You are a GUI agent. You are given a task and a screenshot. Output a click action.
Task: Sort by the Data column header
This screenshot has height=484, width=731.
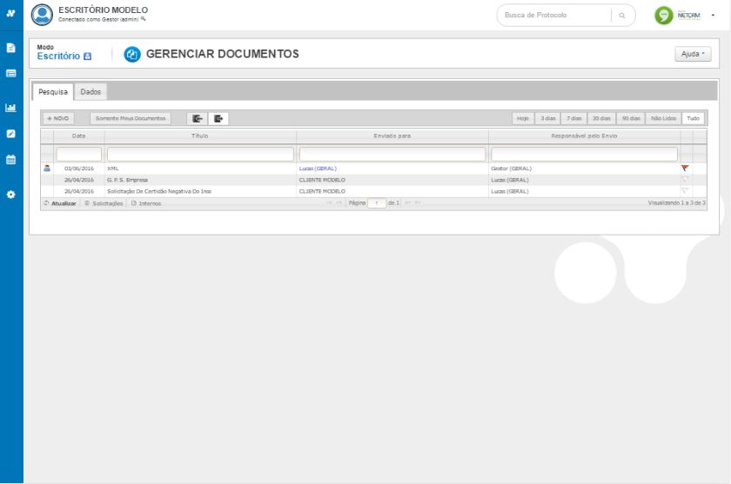click(x=79, y=136)
